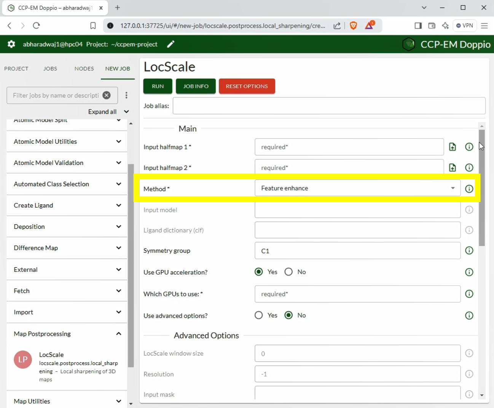
Task: Share this page from the address bar
Action: [x=337, y=25]
